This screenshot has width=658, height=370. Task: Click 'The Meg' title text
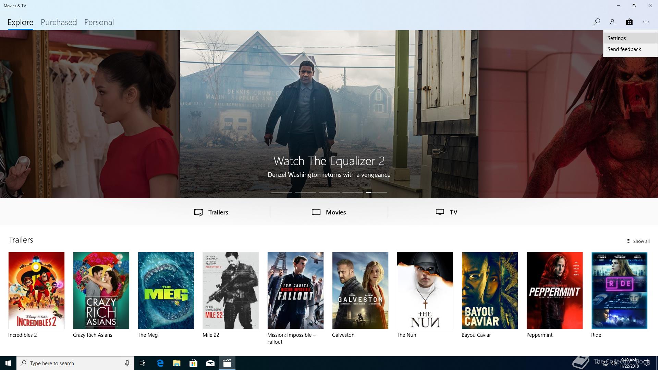tap(148, 335)
